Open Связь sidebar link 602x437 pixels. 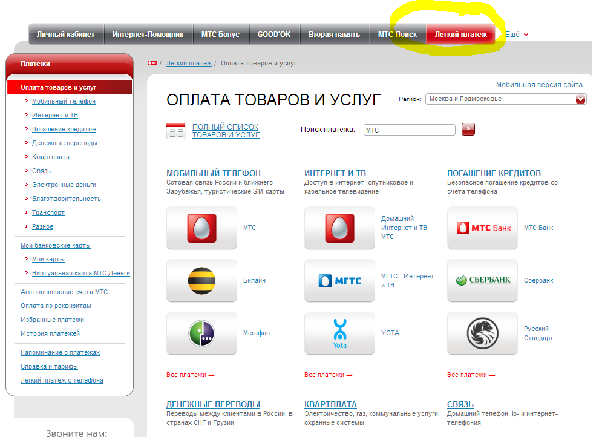[42, 171]
